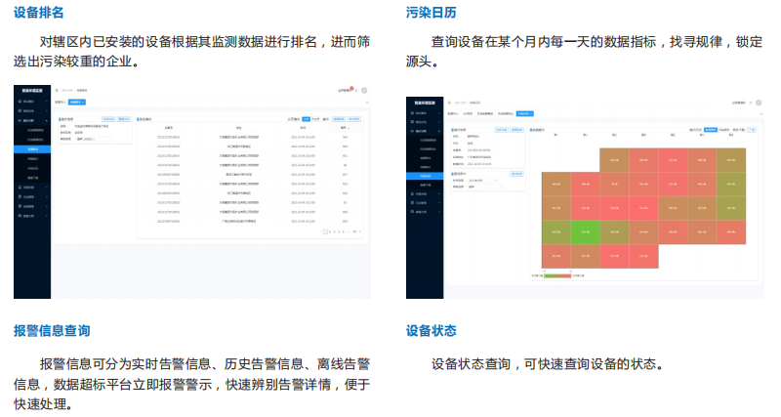Viewport: 781px width, 417px height.
Task: Select the blue-highlighted display mode above ranking table
Action: (306, 118)
